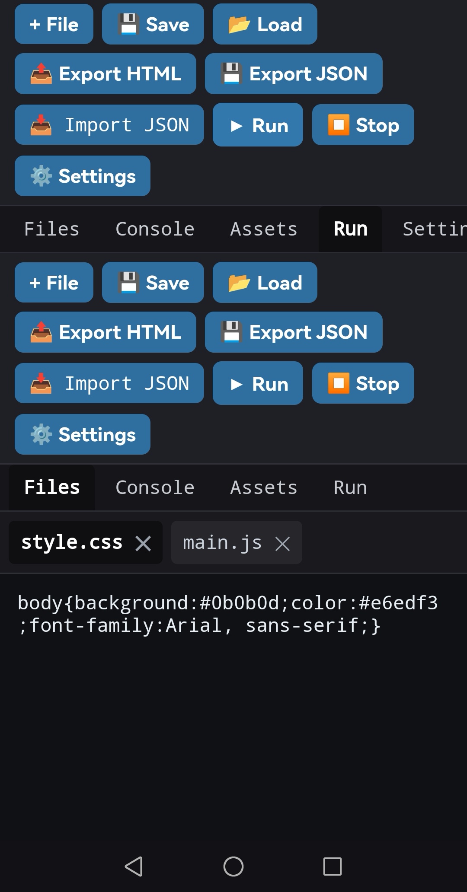Image resolution: width=467 pixels, height=892 pixels.
Task: Close the style.css file tab
Action: [143, 543]
